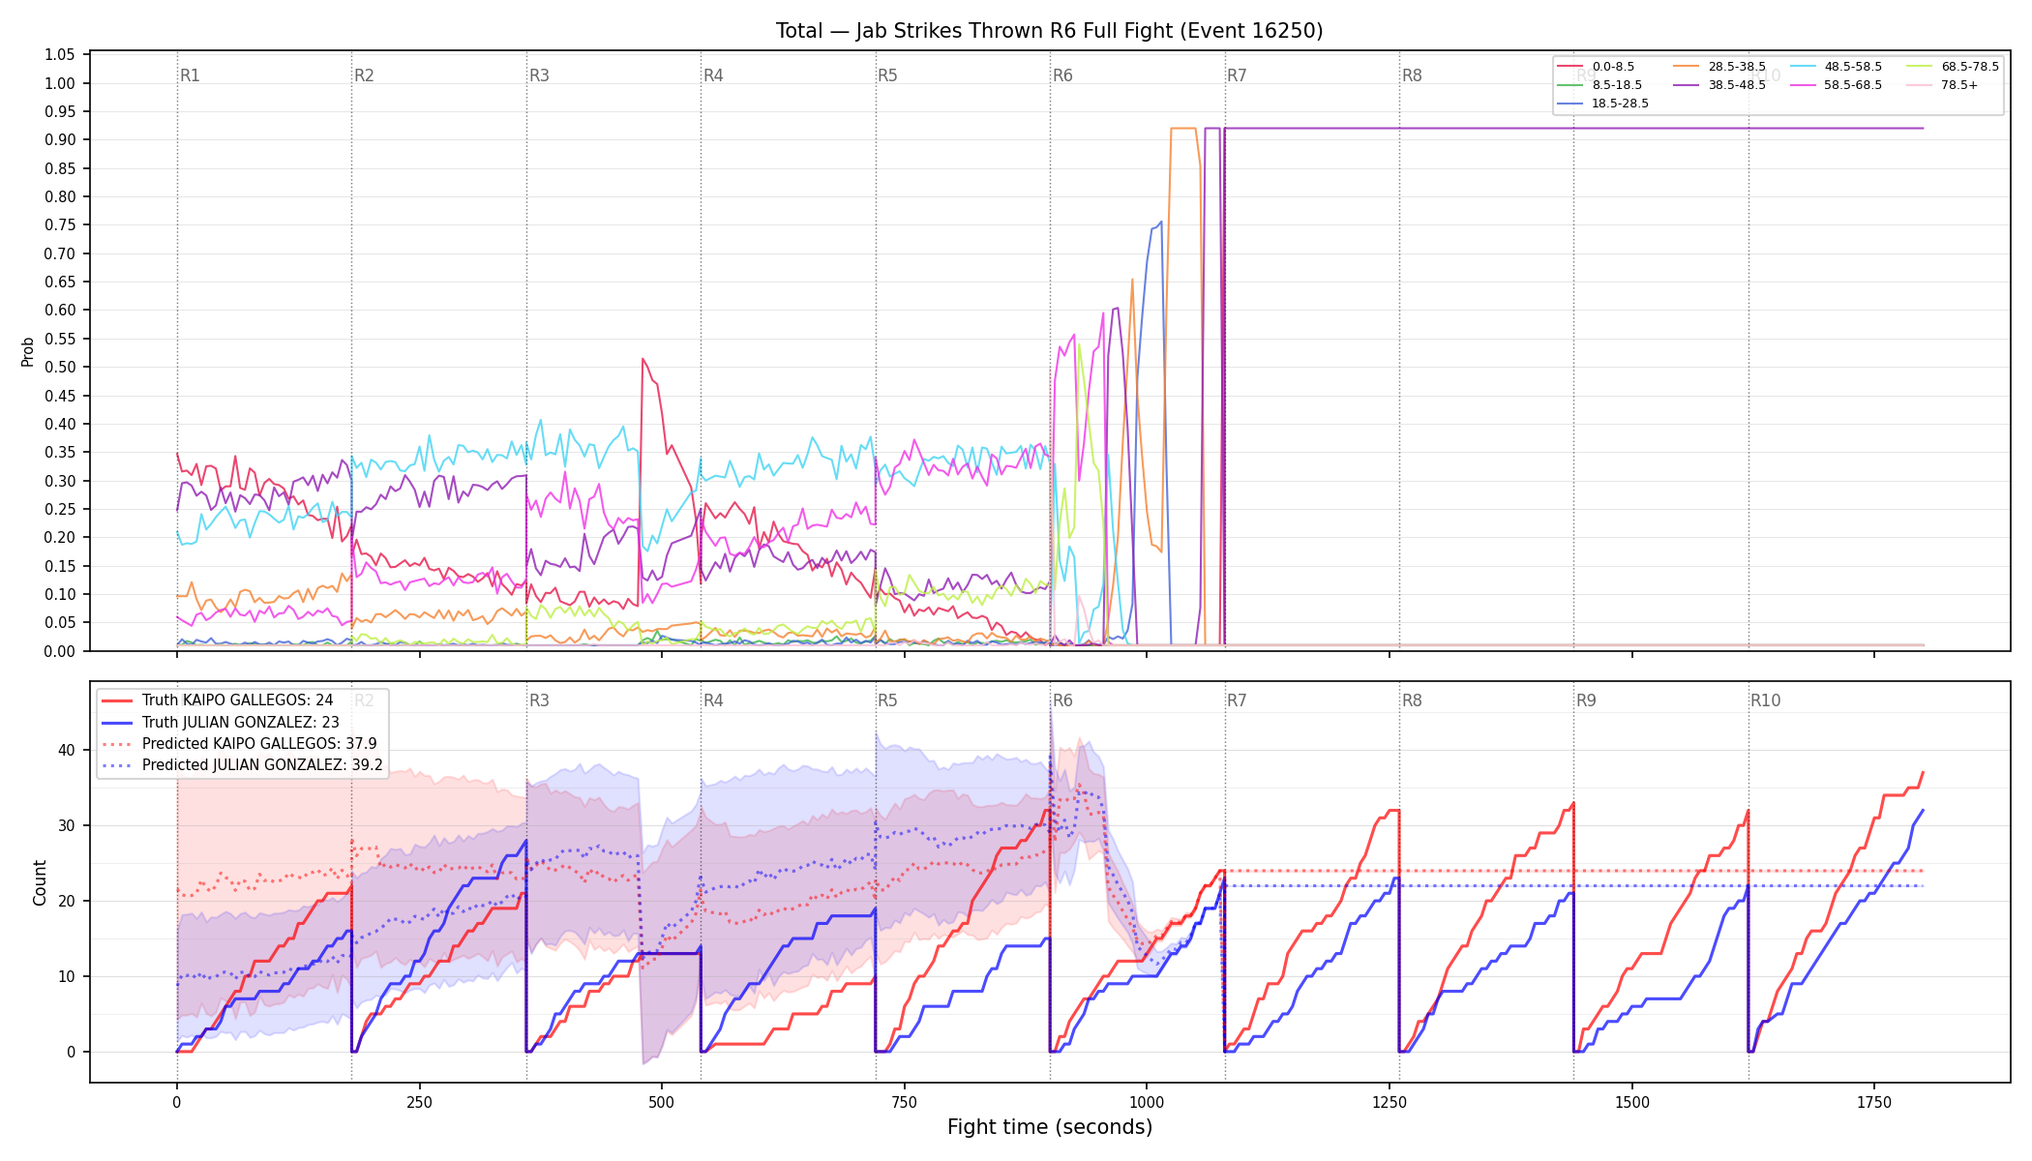2032x1161 pixels.
Task: Click the R1 round marker in the Prob chart
Action: coord(190,75)
